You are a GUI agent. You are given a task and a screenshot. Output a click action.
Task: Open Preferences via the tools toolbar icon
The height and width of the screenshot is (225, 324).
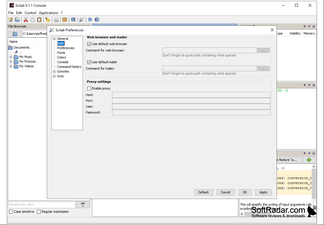pyautogui.click(x=81, y=20)
